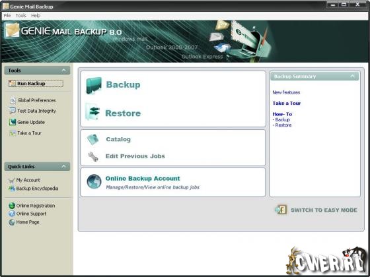This screenshot has height=277, width=370.
Task: Open the Tools menu
Action: coord(20,16)
